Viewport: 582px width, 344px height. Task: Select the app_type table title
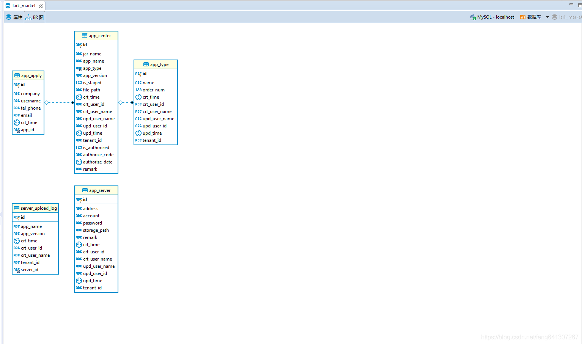coord(159,64)
